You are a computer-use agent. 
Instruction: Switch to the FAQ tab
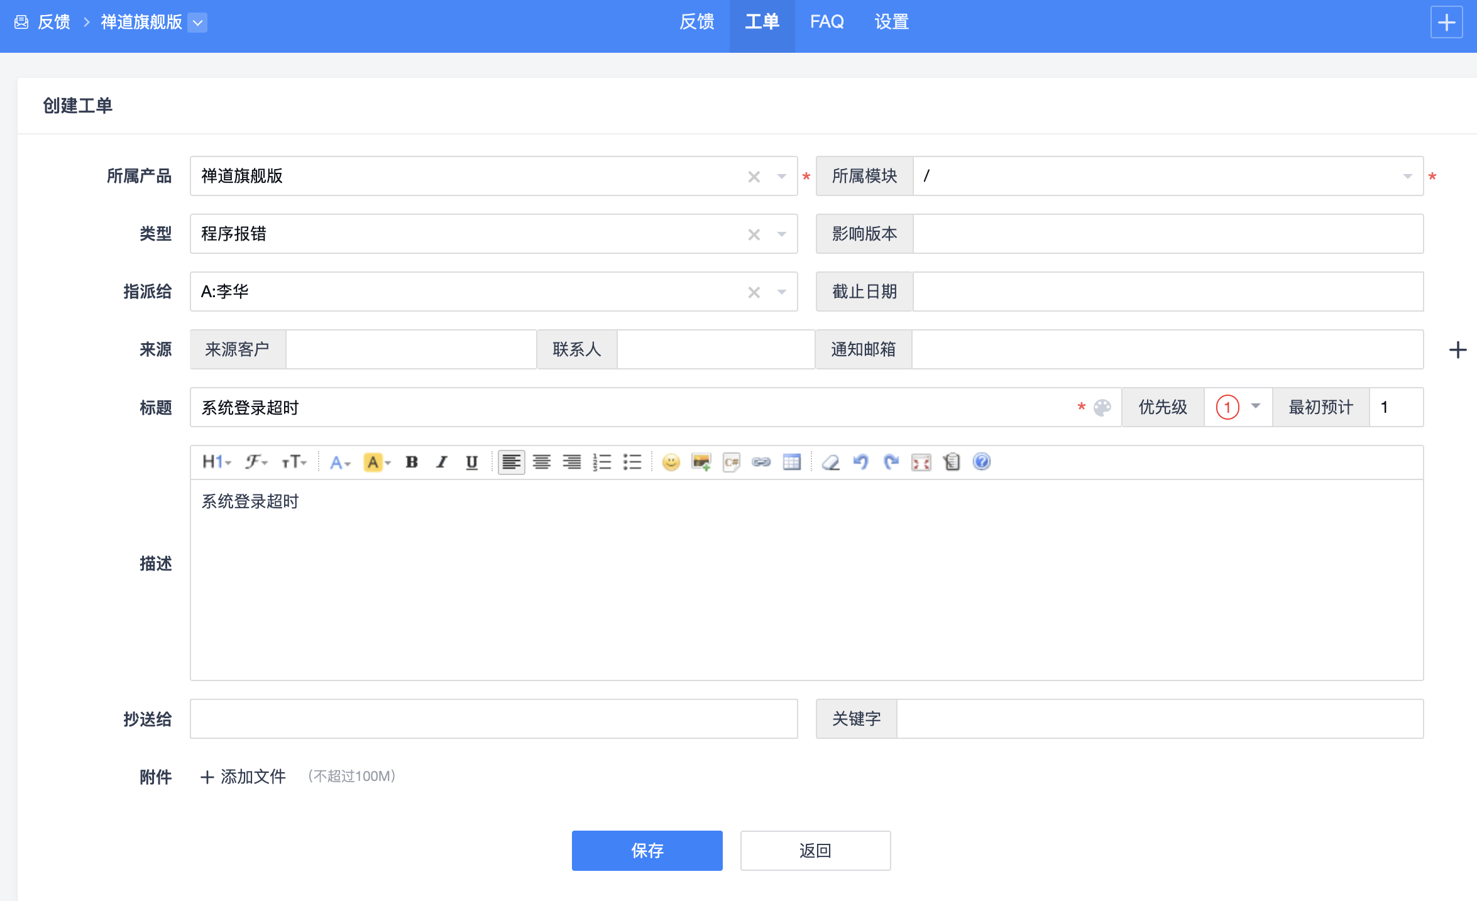[x=826, y=23]
